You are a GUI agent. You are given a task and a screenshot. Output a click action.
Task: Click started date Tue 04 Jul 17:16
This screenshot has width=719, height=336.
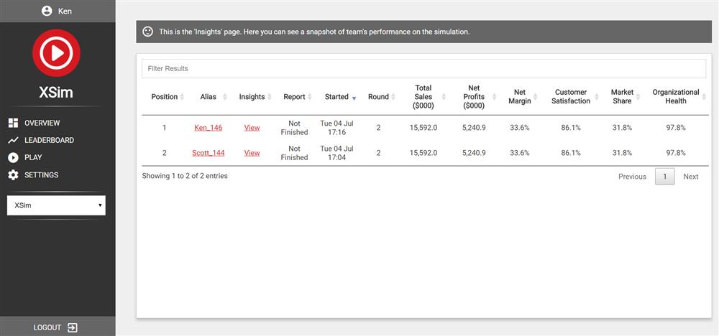coord(336,128)
